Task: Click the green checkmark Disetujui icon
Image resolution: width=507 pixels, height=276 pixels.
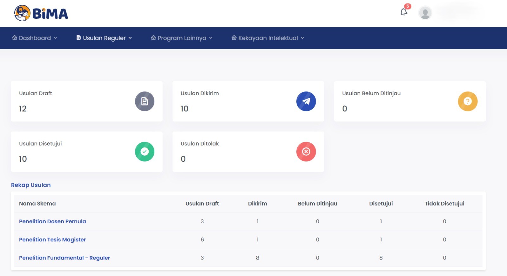Action: [x=144, y=152]
